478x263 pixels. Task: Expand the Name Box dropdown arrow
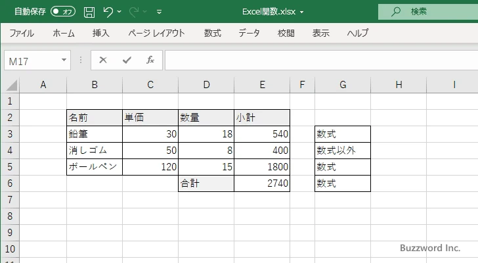(x=64, y=60)
